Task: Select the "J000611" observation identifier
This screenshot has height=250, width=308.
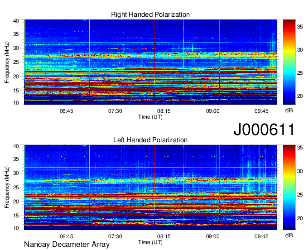Action: coord(264,130)
